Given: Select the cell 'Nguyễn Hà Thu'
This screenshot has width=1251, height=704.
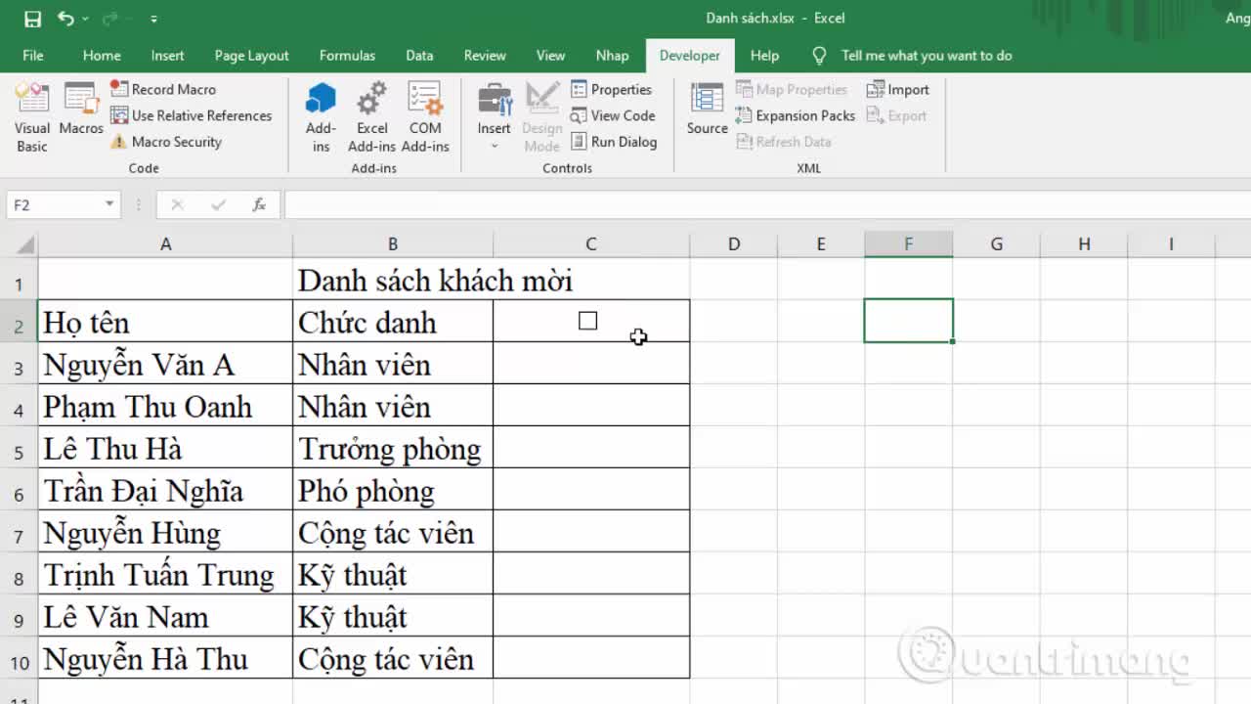Looking at the screenshot, I should click(165, 658).
